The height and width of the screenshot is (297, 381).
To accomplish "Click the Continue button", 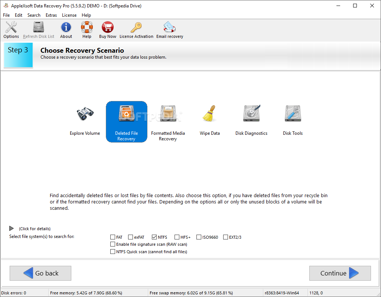I will point(340,273).
